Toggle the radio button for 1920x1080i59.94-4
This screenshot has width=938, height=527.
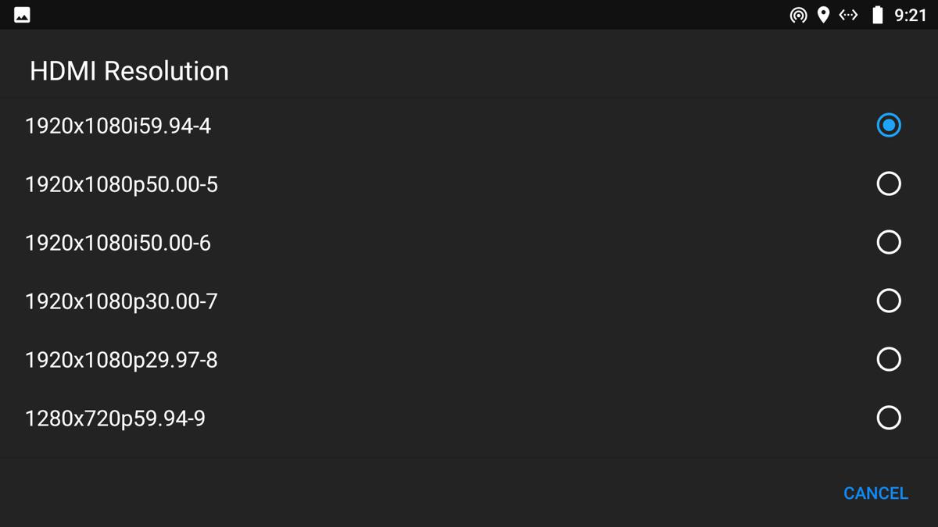point(889,125)
